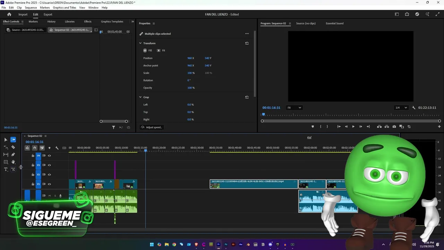Open the Sequence menu

click(31, 8)
